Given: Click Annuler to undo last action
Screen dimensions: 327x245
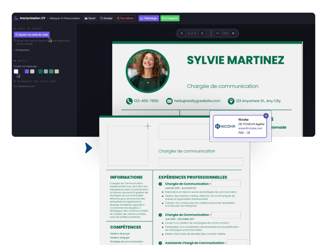Looking at the screenshot, I should point(106,18).
